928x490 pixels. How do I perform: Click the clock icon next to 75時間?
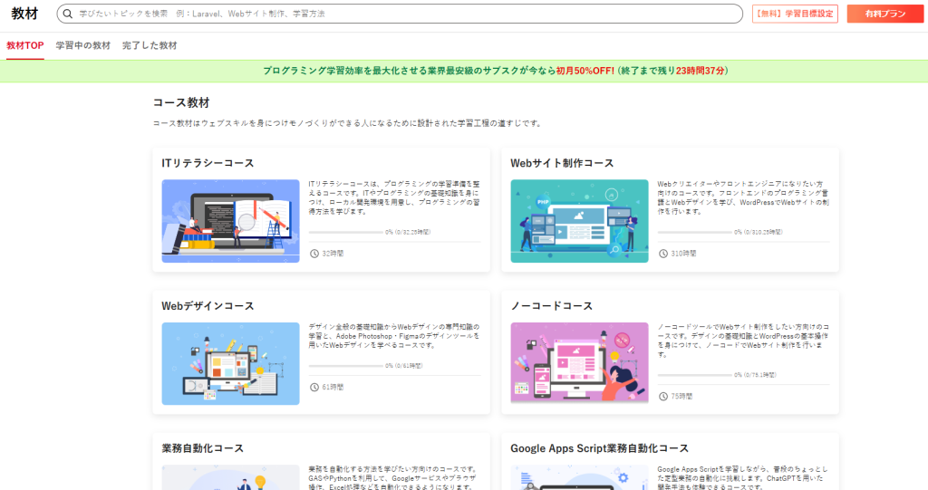pyautogui.click(x=663, y=397)
